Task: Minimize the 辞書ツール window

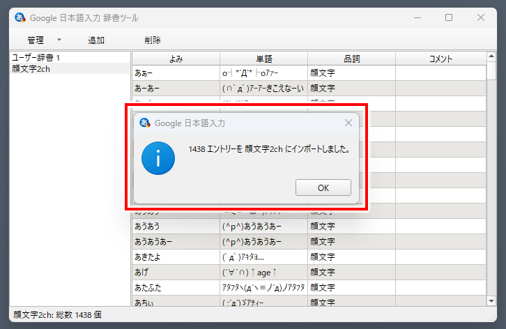Action: point(417,17)
